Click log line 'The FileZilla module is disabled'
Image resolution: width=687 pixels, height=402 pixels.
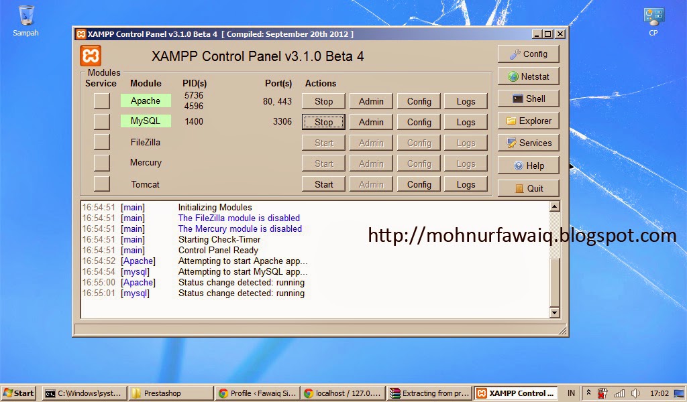[x=239, y=218]
